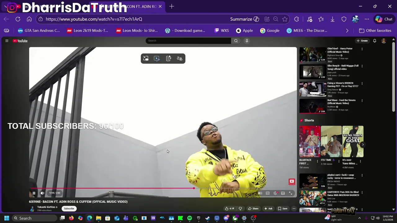Open options for the Rod Wave video
Image resolution: width=397 pixels, height=223 pixels.
[x=362, y=100]
